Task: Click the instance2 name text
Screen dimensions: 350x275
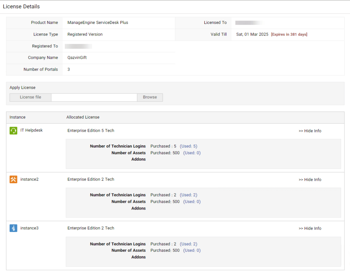Action: (x=29, y=179)
